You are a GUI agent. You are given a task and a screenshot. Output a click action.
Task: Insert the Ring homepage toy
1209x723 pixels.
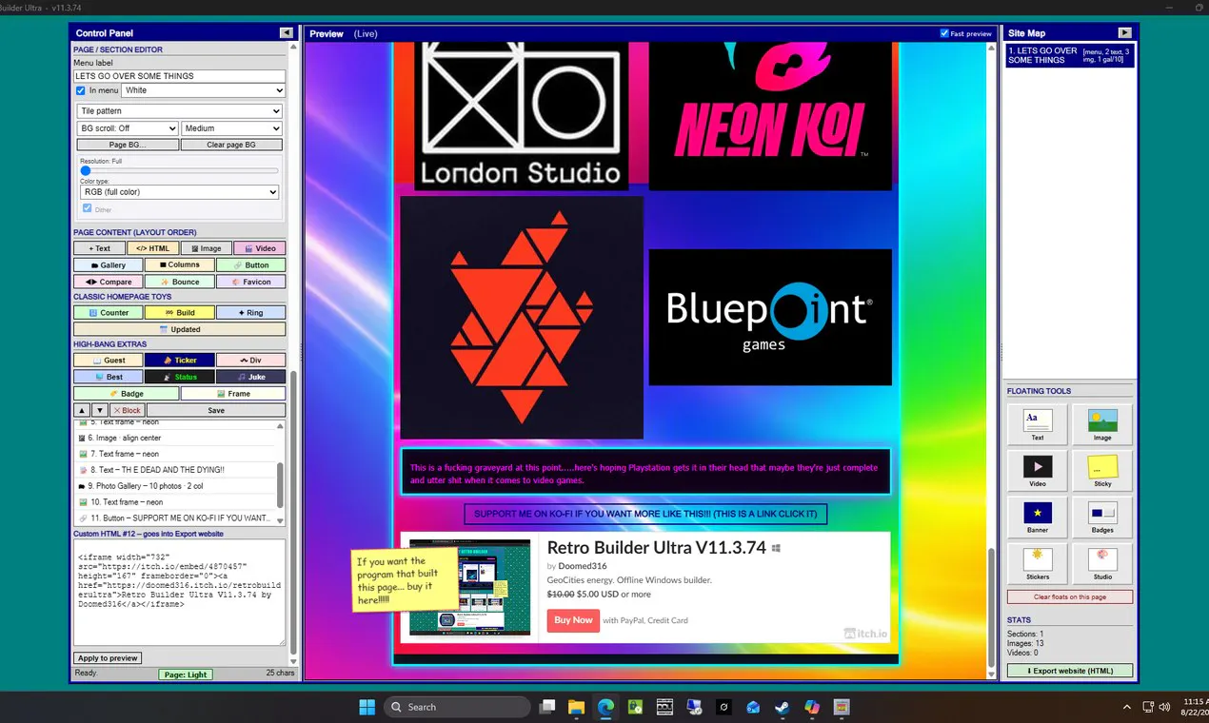coord(250,313)
